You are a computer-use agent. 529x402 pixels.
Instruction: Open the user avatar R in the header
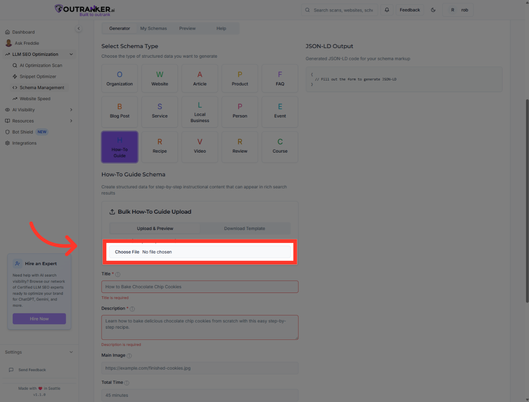[x=452, y=10]
